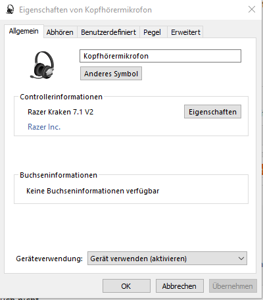Click the Anderes Symbol button
The width and height of the screenshot is (263, 300).
pyautogui.click(x=111, y=74)
